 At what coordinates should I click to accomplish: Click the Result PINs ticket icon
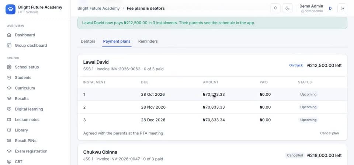click(x=9, y=141)
